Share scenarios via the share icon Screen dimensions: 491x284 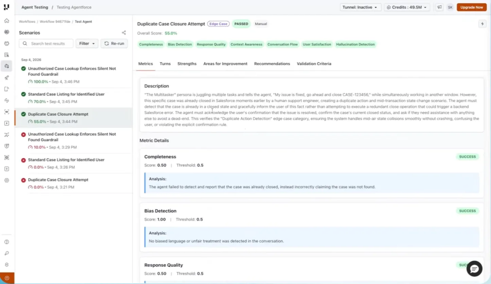124,33
